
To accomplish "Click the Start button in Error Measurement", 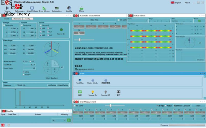I will point(198,106).
